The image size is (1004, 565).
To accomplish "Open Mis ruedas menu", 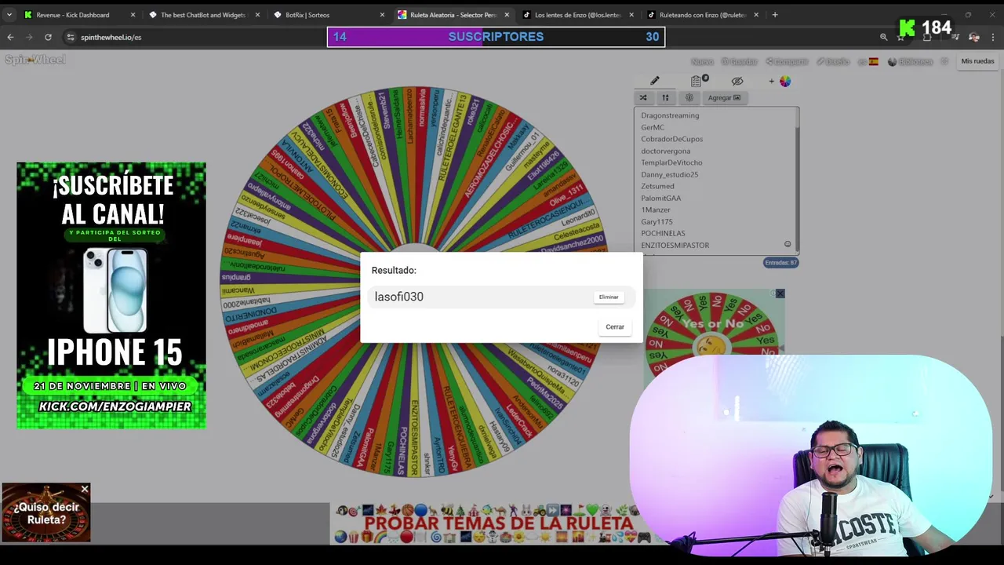I will (977, 61).
